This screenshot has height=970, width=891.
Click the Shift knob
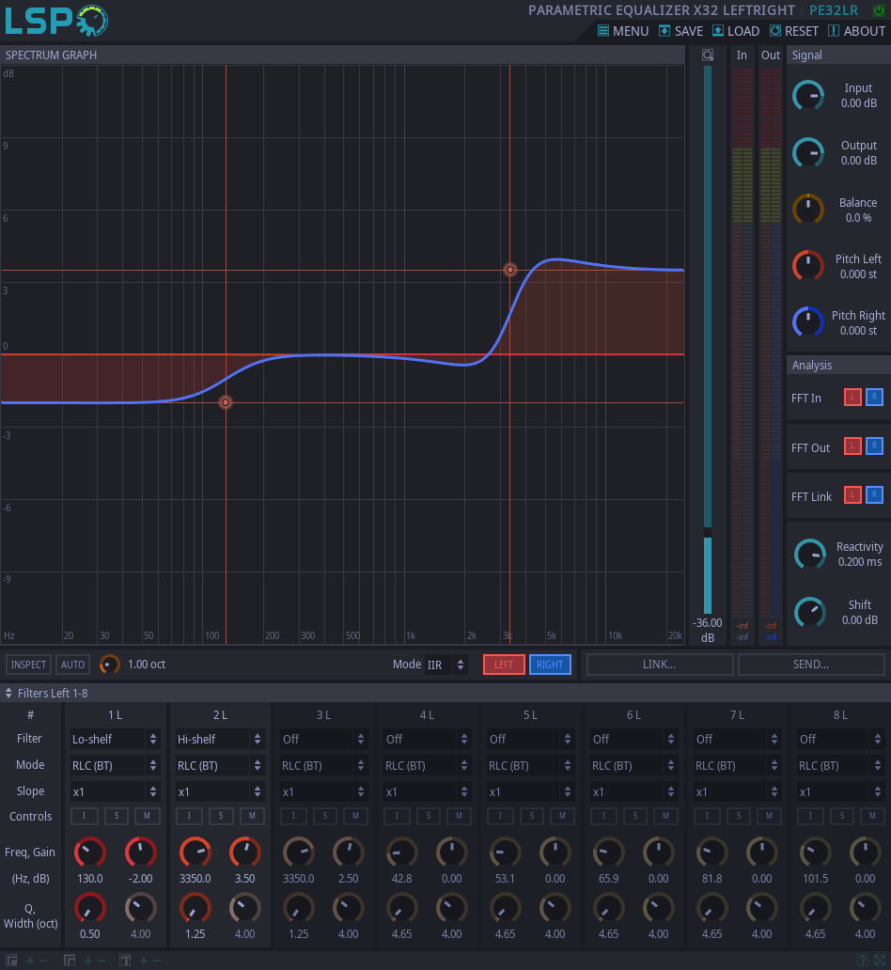(810, 613)
